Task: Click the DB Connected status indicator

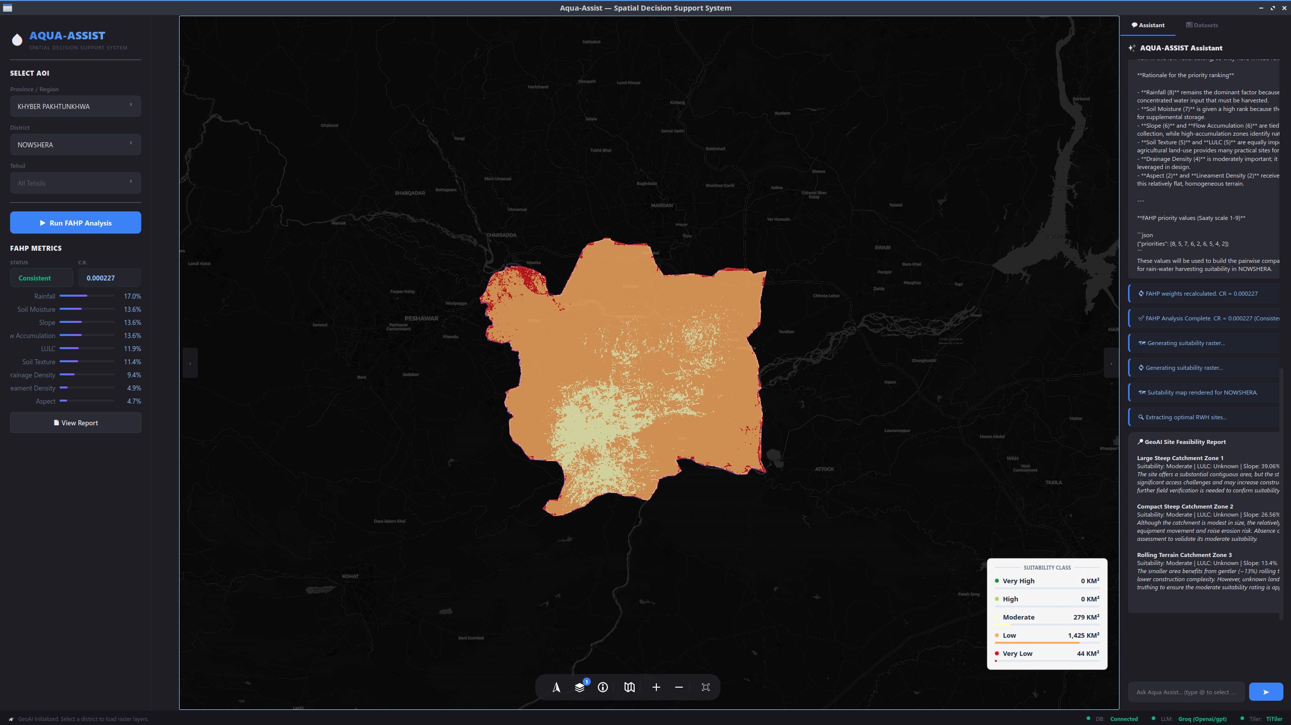Action: pos(1112,719)
